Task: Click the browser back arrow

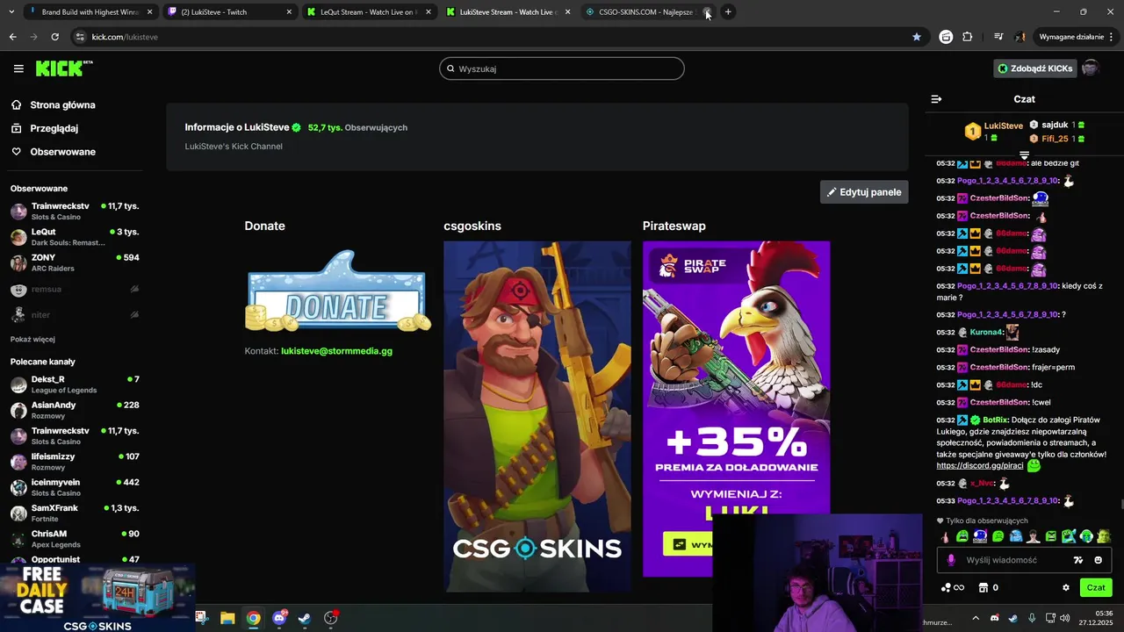Action: [x=12, y=37]
